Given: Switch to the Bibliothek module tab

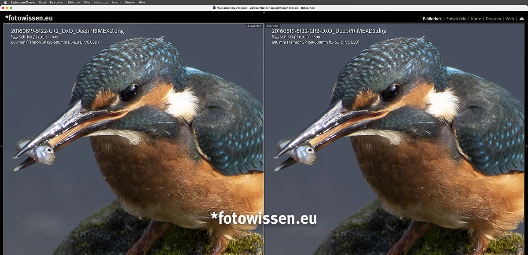Looking at the screenshot, I should 432,19.
